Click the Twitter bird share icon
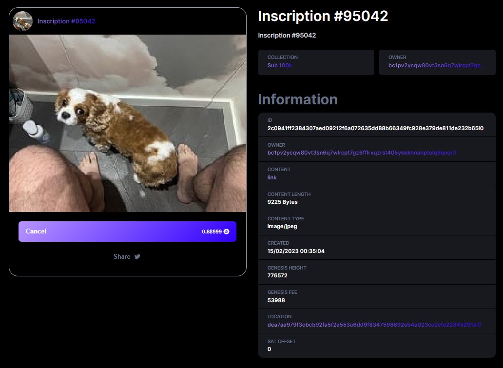503x368 pixels. tap(137, 256)
